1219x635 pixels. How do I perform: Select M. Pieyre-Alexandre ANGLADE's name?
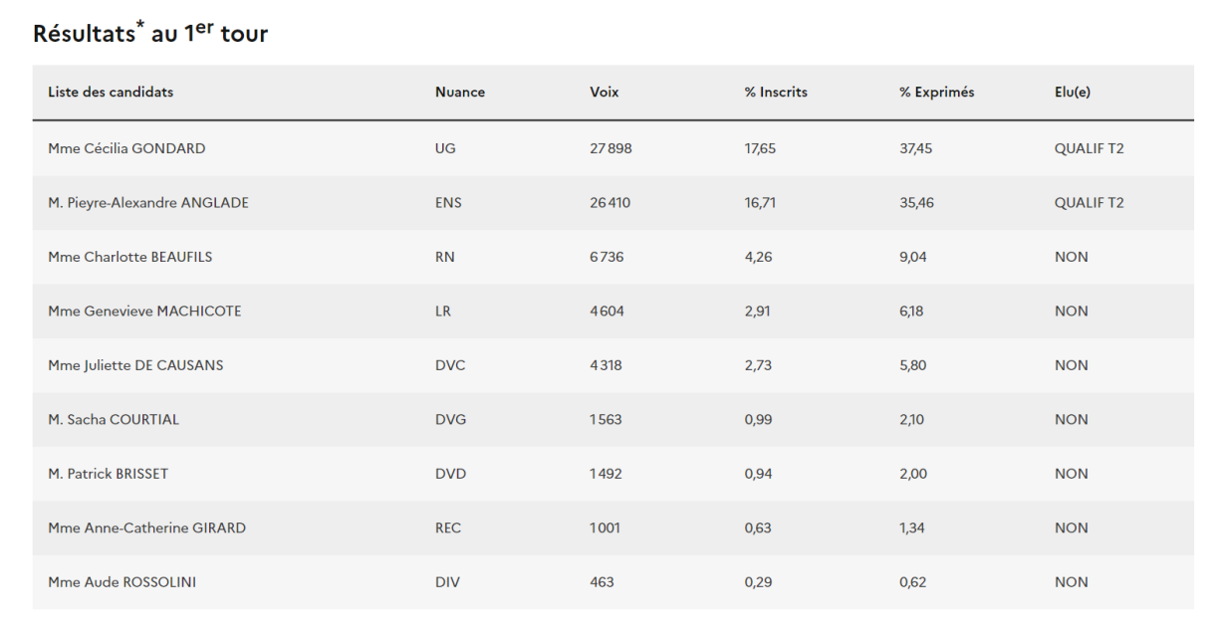point(148,203)
